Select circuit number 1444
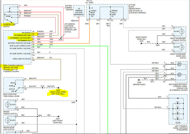 (51, 39)
